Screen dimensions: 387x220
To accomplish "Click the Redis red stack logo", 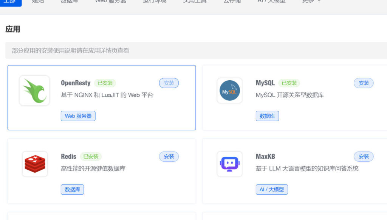I will [x=35, y=164].
